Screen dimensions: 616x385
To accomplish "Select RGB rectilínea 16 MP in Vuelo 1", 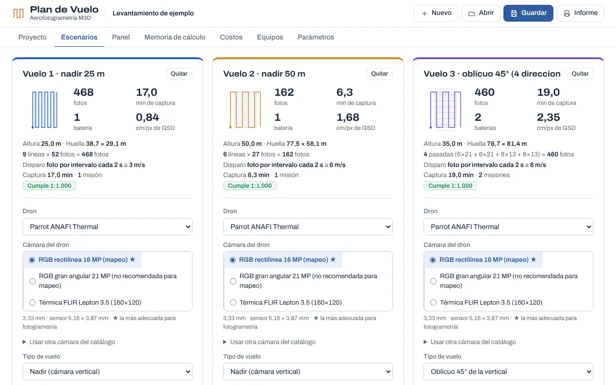I will tap(82, 260).
